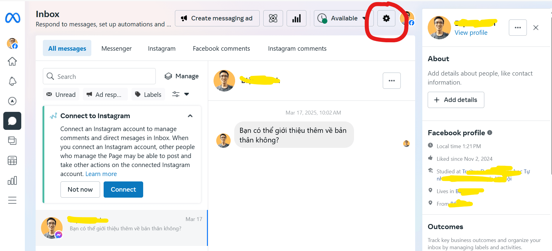
Task: Filter by Ad responses
Action: [105, 94]
